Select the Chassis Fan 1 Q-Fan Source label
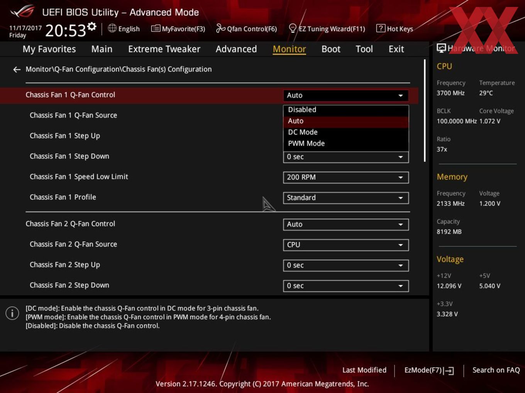Image resolution: width=525 pixels, height=393 pixels. pyautogui.click(x=73, y=115)
